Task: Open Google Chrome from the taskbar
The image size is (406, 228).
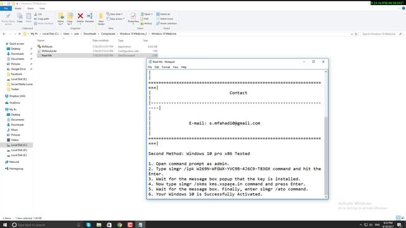Action: point(120,225)
